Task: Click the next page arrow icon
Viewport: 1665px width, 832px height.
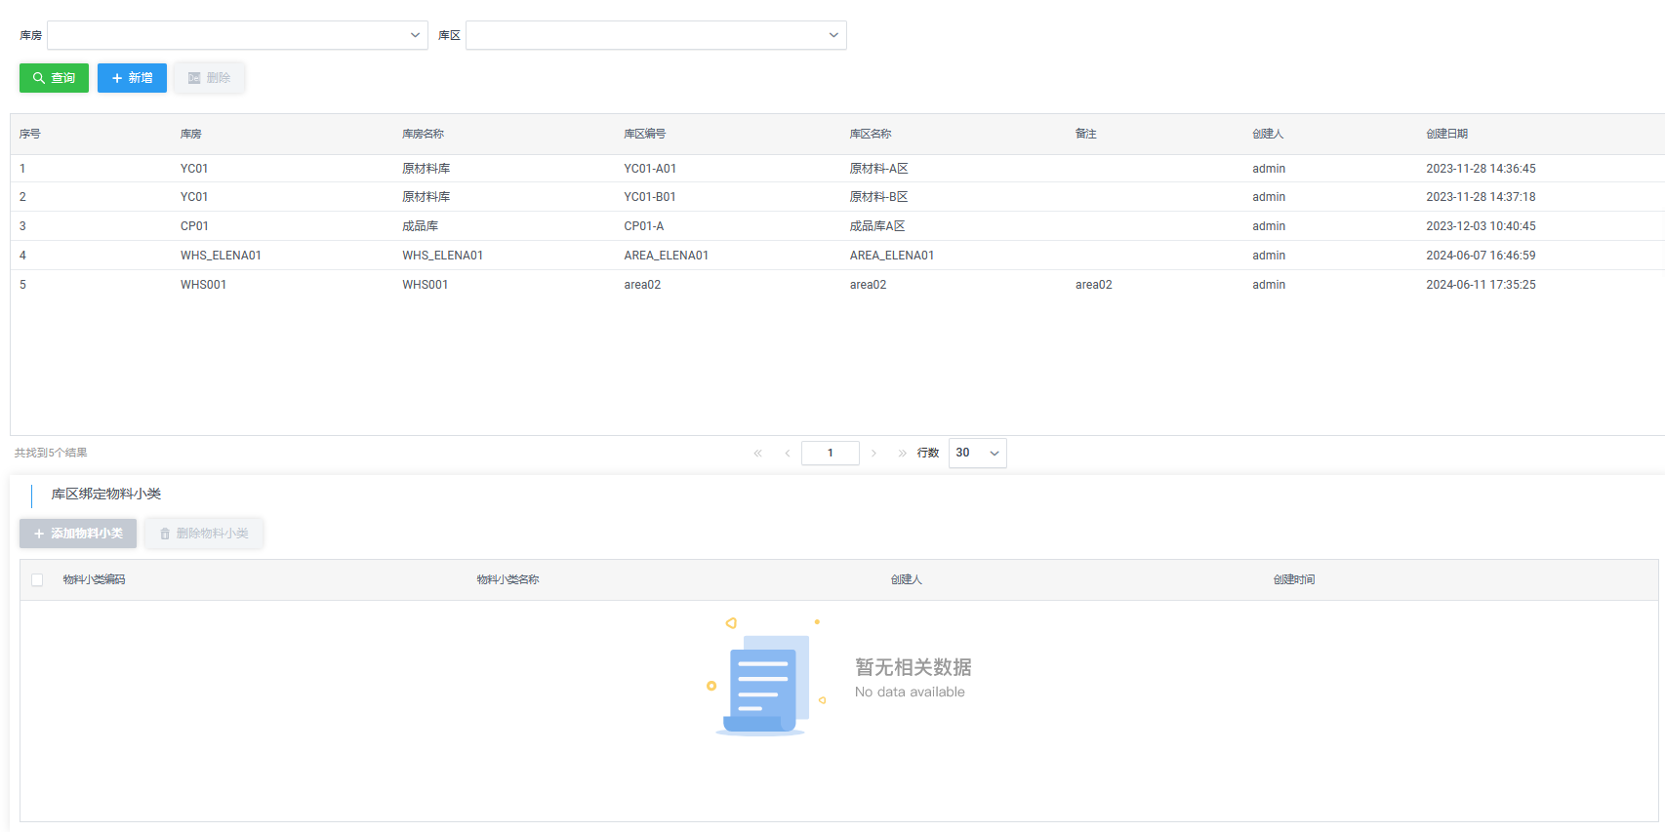Action: (873, 453)
